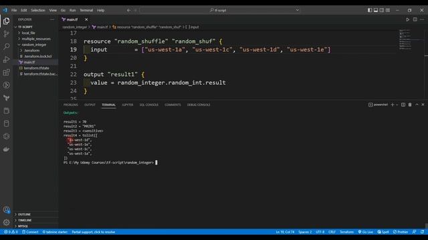Go back with the navigation arrow
Screen dimensions: 428x240
[128, 11]
